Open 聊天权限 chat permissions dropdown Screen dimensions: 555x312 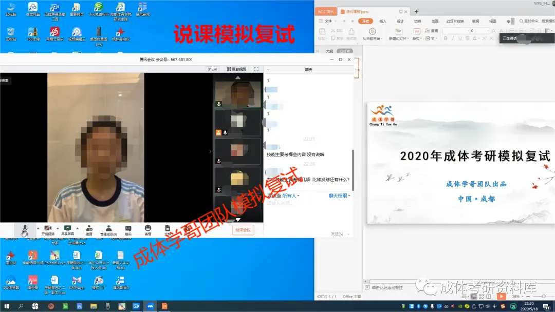[339, 196]
